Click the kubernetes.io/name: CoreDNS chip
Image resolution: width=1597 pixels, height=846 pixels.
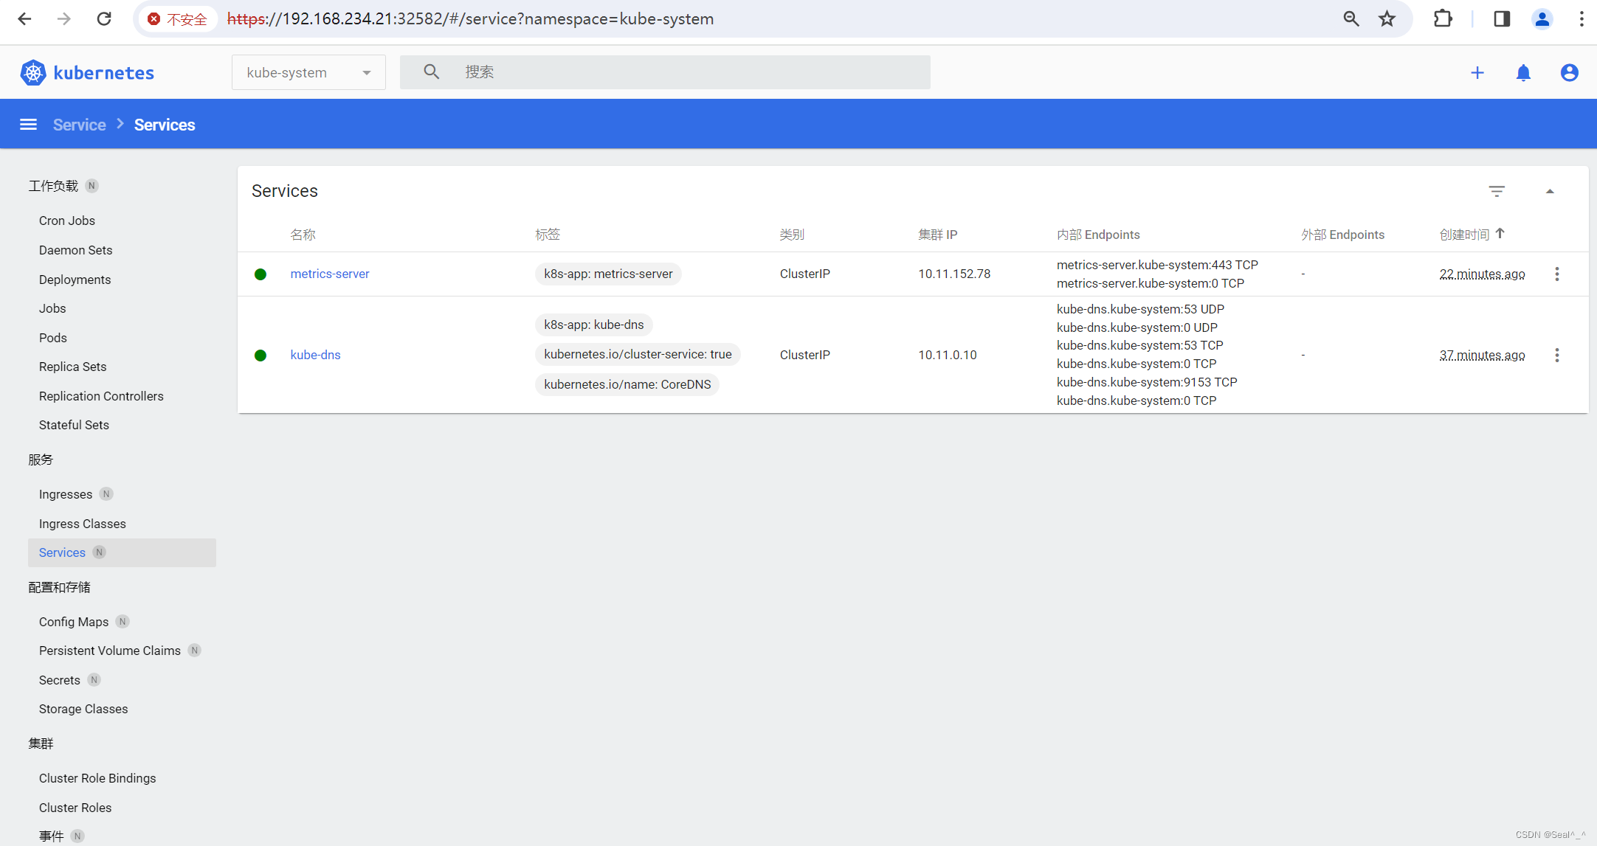tap(627, 384)
